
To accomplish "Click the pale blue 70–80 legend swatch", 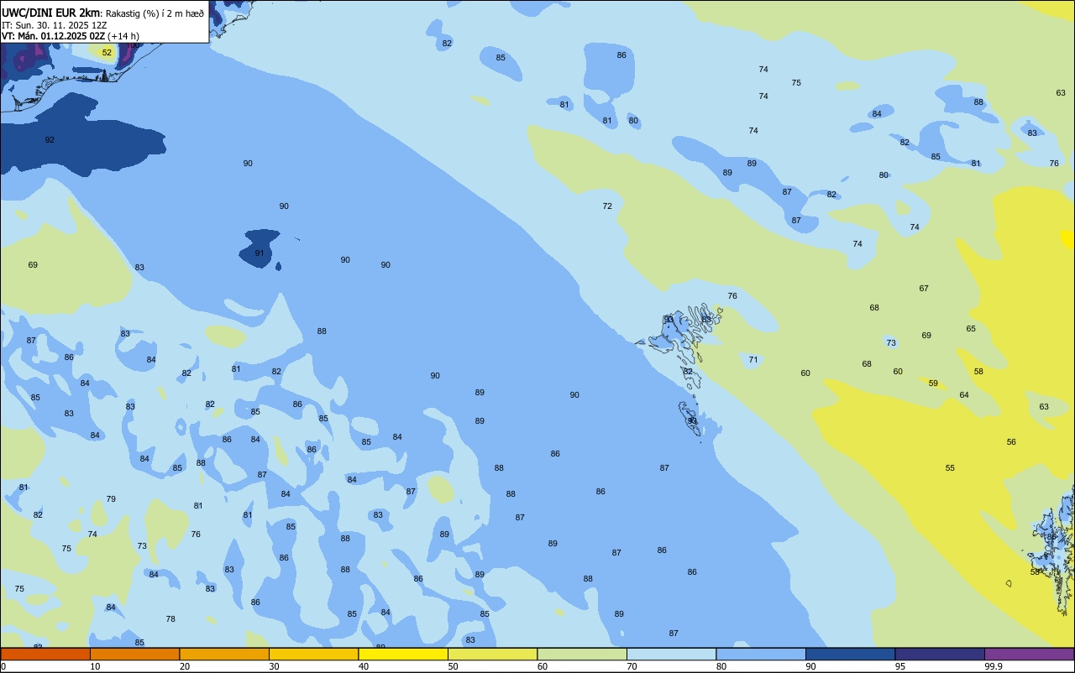I will pos(671,654).
